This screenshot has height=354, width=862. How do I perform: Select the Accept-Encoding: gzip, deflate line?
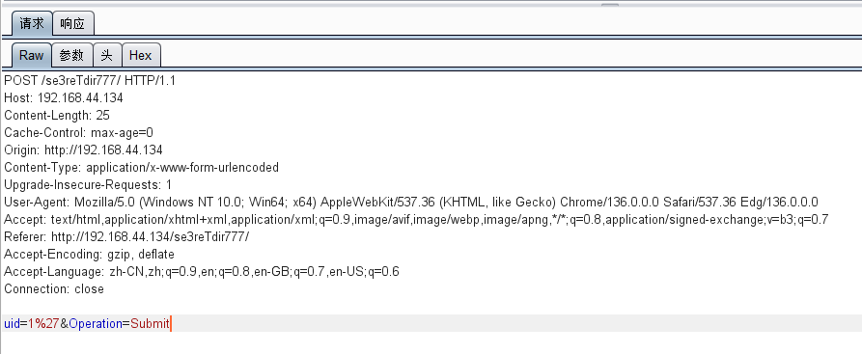coord(89,255)
